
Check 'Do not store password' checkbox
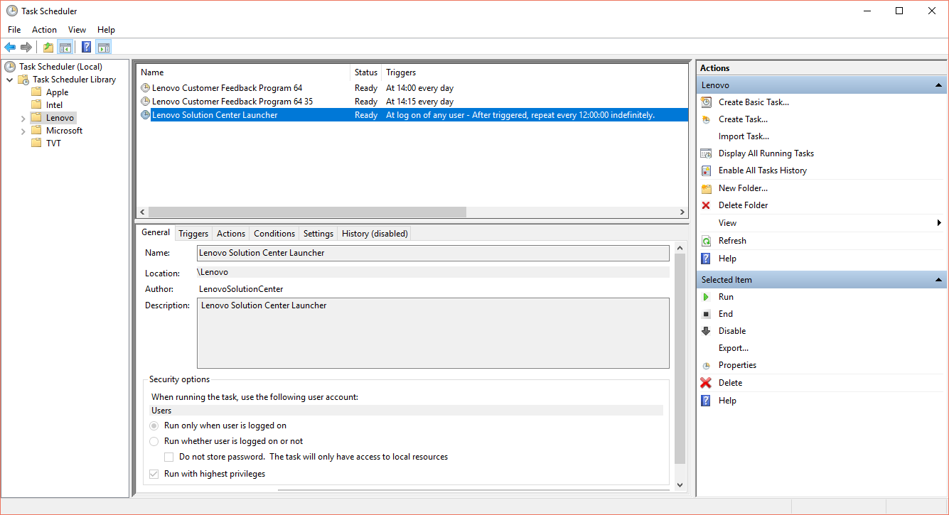pos(169,457)
